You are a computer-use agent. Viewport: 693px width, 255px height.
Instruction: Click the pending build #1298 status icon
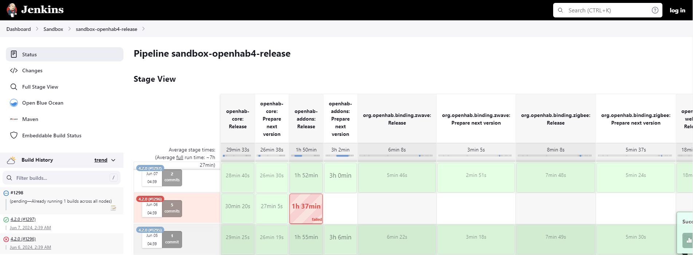[x=6, y=193]
